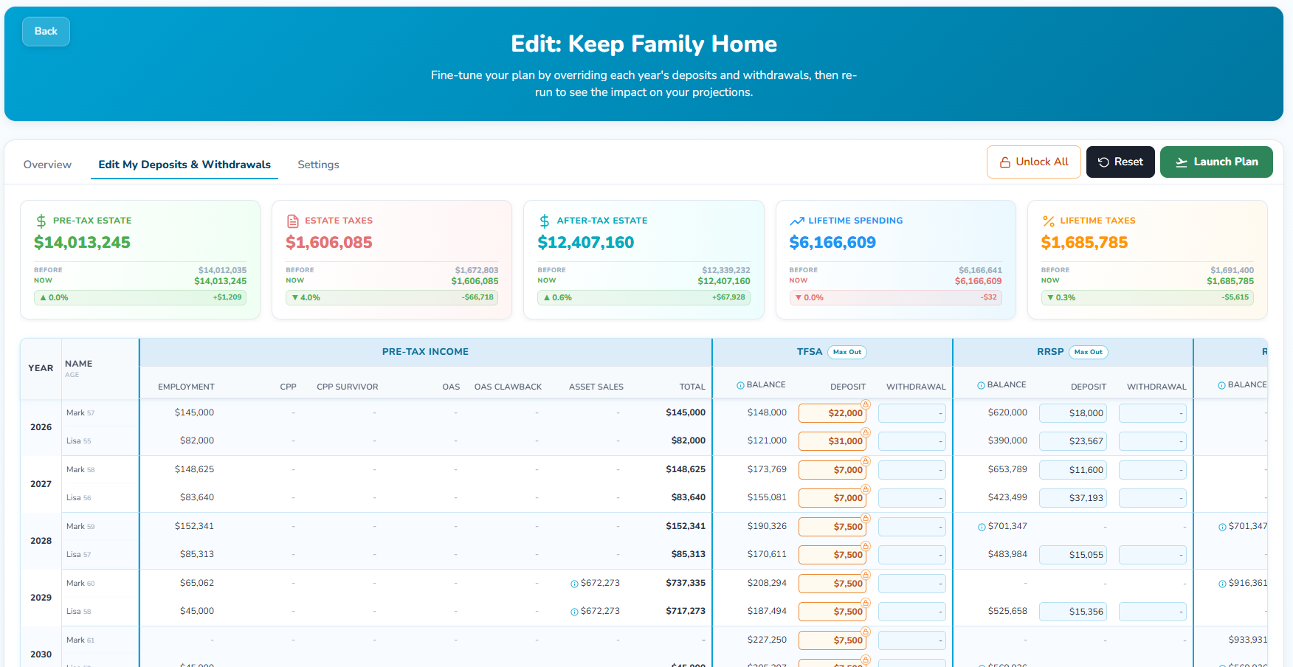Click Mark's 2027 RRSP balance $653,789
The image size is (1293, 667).
(x=1007, y=469)
